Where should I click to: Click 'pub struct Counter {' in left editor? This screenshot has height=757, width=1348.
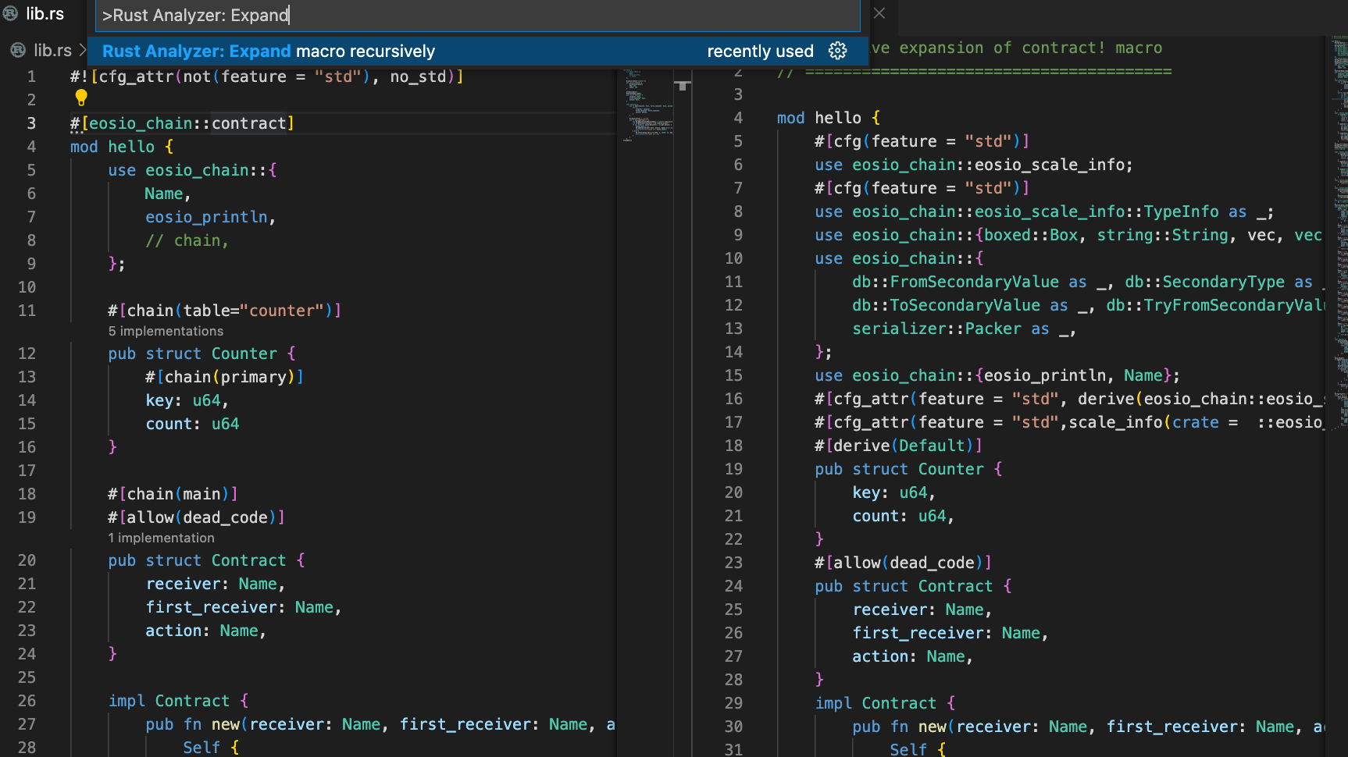[201, 354]
